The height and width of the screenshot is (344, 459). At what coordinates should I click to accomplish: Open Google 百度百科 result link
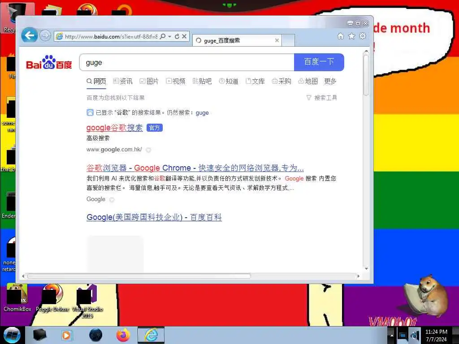point(154,217)
